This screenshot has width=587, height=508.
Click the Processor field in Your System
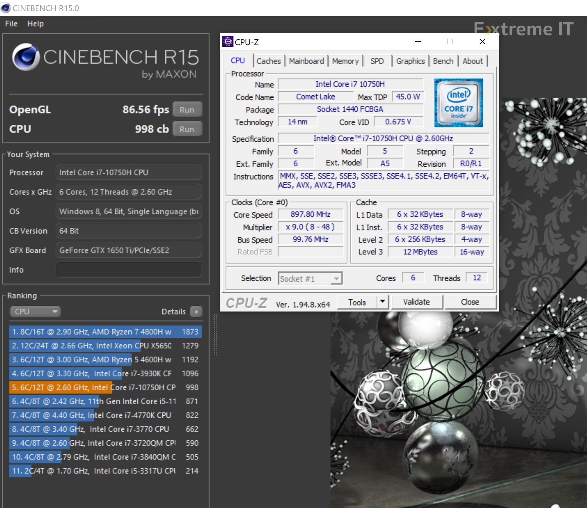128,172
